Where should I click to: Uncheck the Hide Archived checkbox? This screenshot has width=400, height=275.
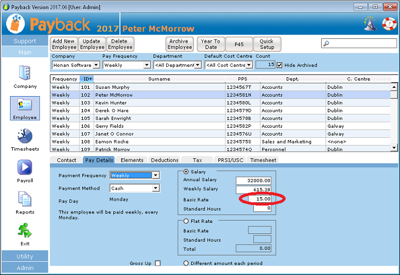[279, 65]
